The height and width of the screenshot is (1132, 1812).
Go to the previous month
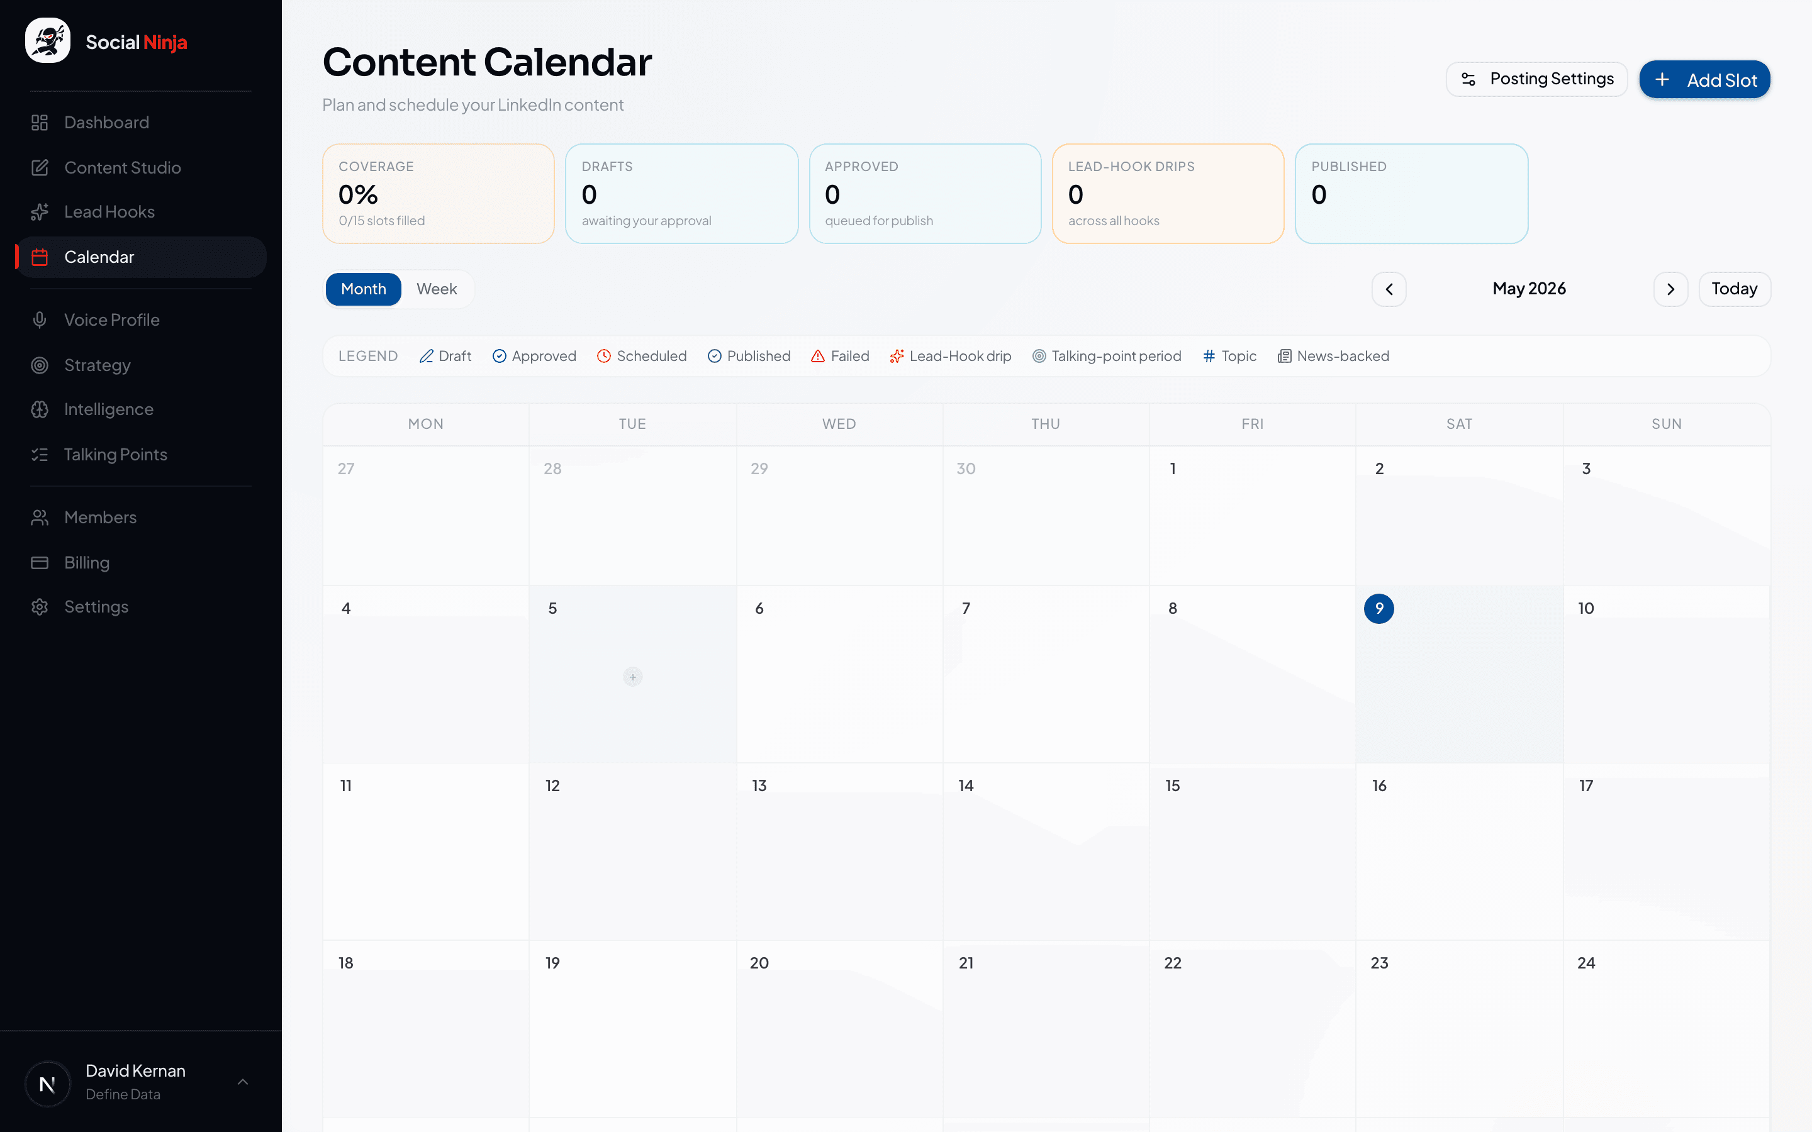click(x=1389, y=289)
